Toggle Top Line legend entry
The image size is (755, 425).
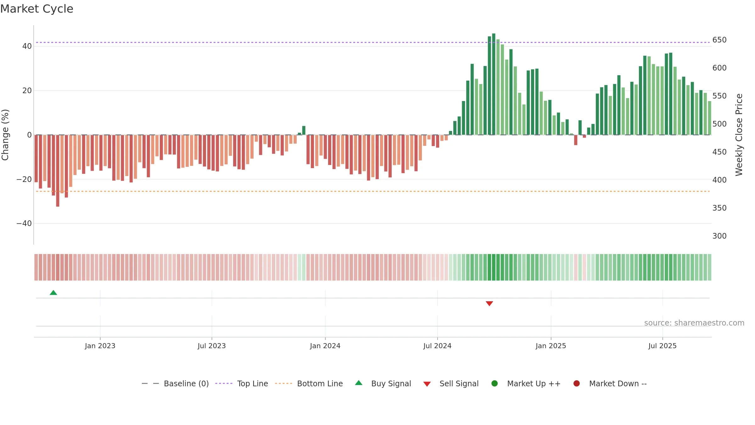(242, 383)
